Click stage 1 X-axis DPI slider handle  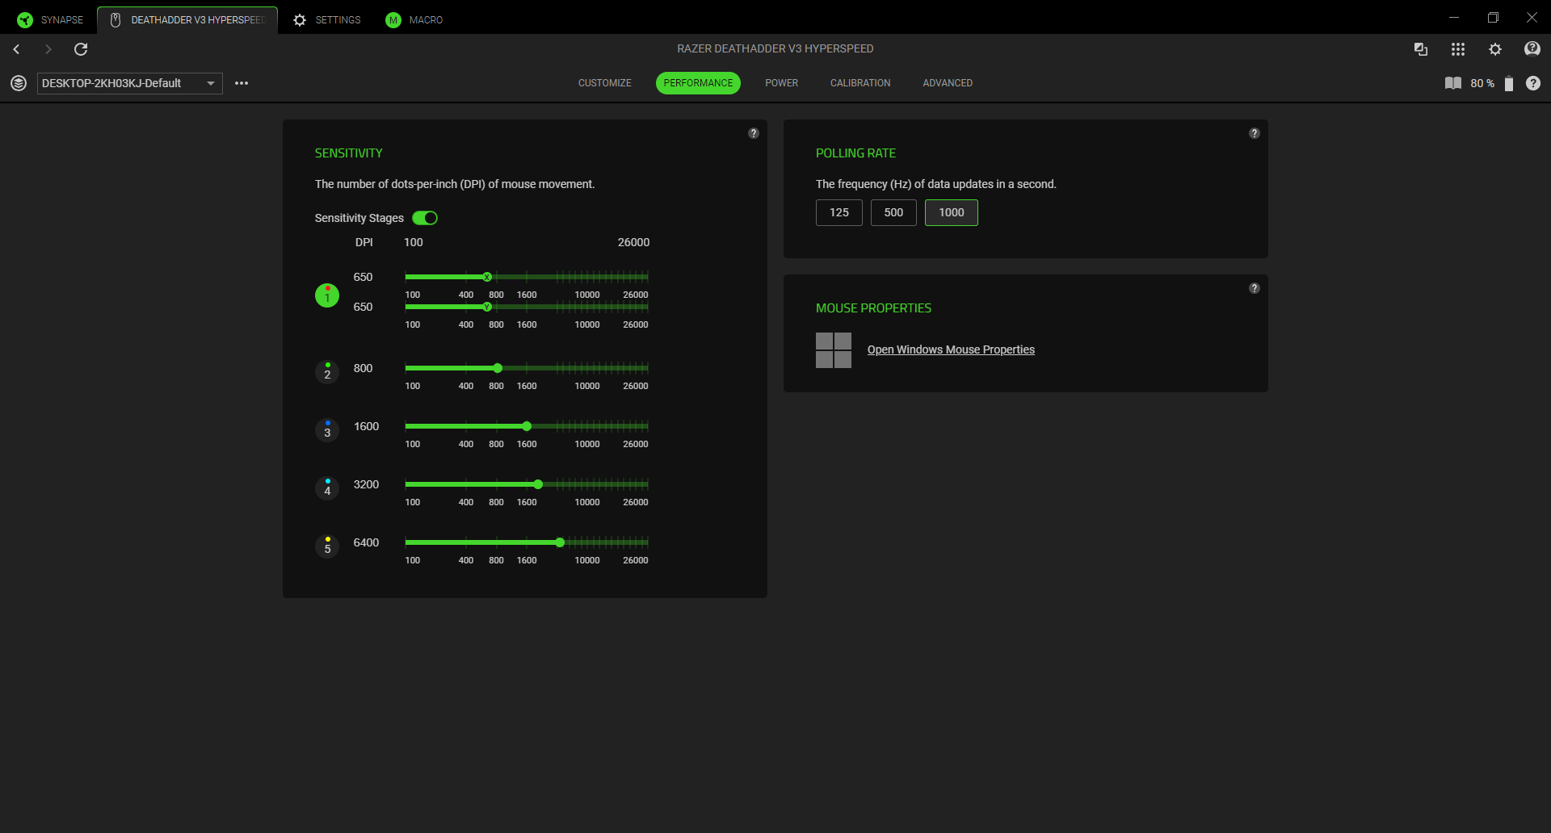pyautogui.click(x=487, y=277)
